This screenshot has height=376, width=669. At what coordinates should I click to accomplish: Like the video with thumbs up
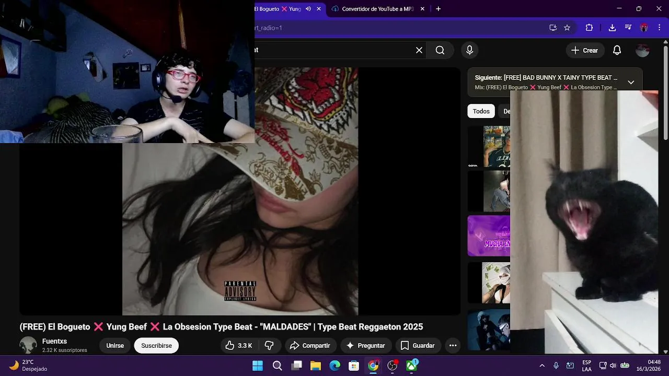[x=239, y=346]
